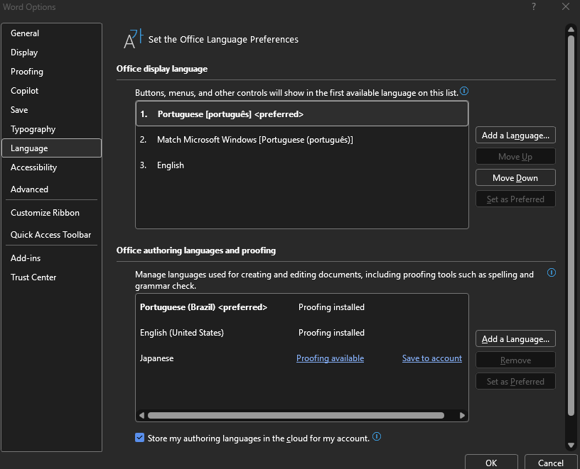This screenshot has height=469, width=580.
Task: Select Japanese authoring language row
Action: 302,358
